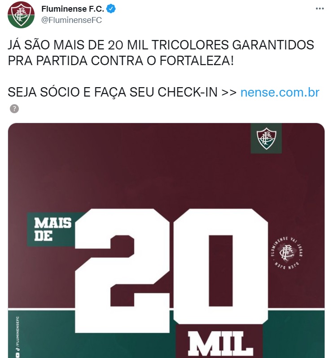Click the vertical /FLUMINENSEFC text
This screenshot has height=358, width=334.
[x=18, y=331]
